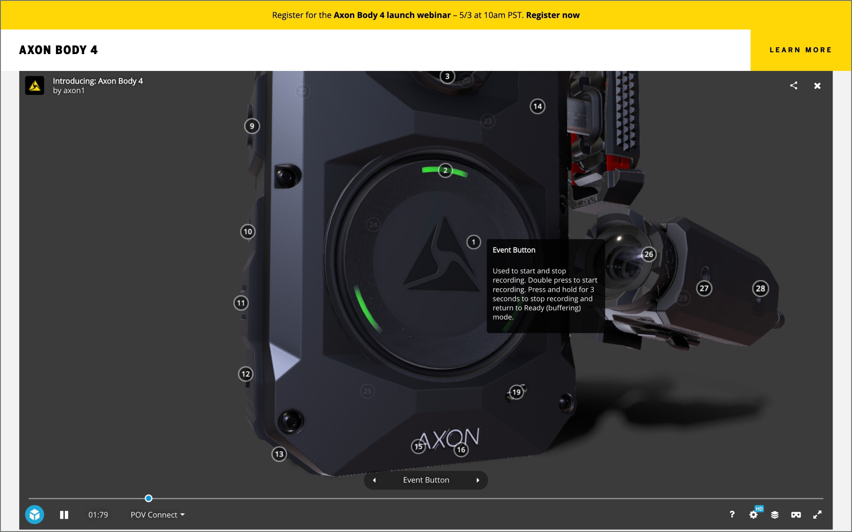
Task: Advance to next annotation with right arrow
Action: click(478, 480)
